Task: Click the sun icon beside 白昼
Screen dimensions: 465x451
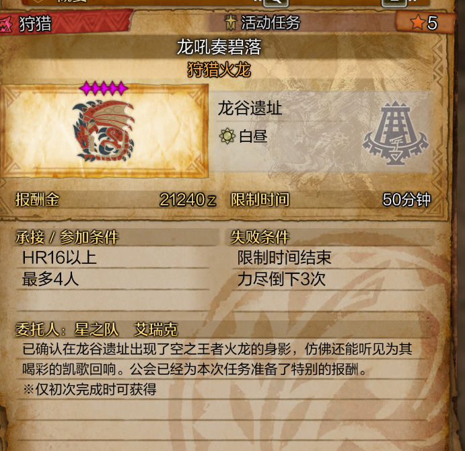Action: click(227, 136)
